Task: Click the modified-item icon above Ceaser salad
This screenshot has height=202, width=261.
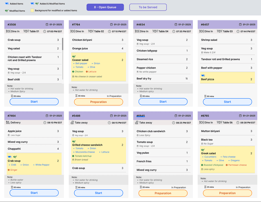Action: [x=74, y=56]
